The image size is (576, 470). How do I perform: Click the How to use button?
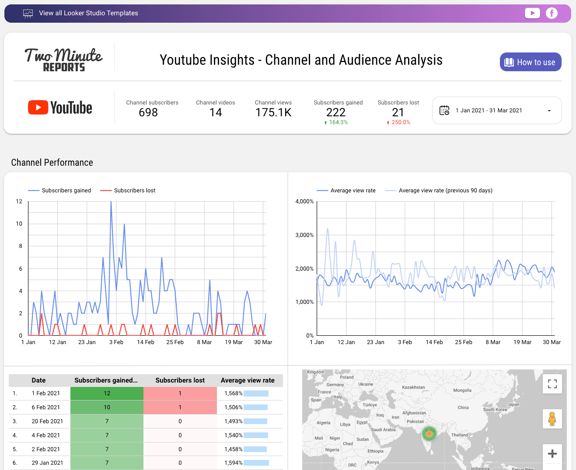click(531, 62)
